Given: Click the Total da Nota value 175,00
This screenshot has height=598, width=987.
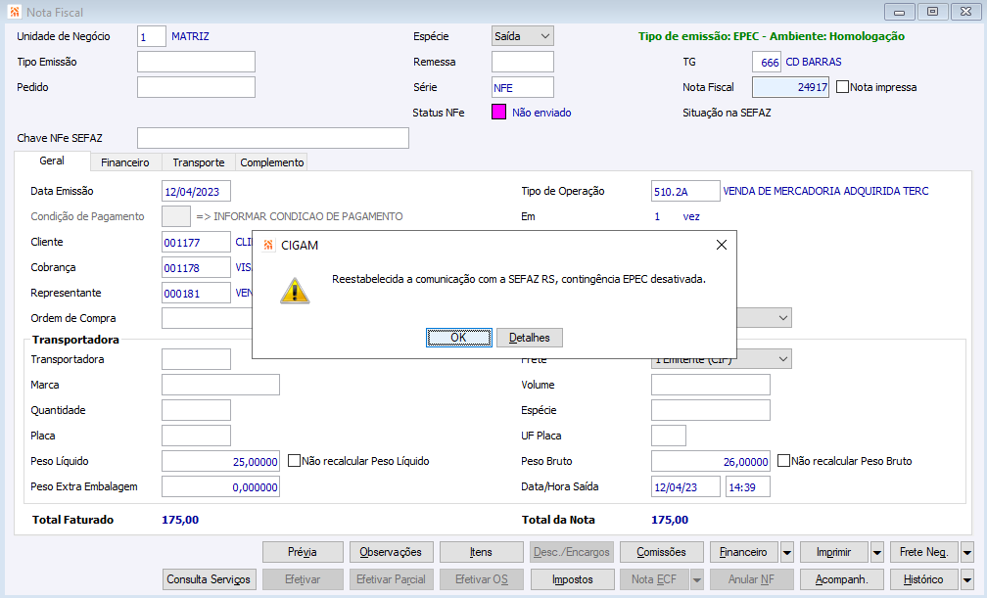Looking at the screenshot, I should pyautogui.click(x=670, y=520).
